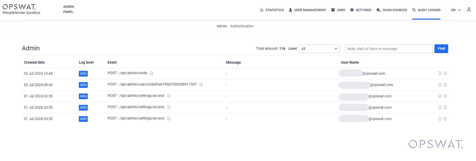Go to Statistics page
This screenshot has width=476, height=161.
[x=272, y=10]
